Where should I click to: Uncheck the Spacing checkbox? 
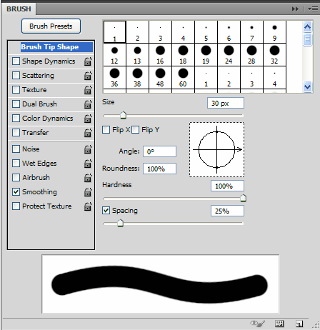106,211
